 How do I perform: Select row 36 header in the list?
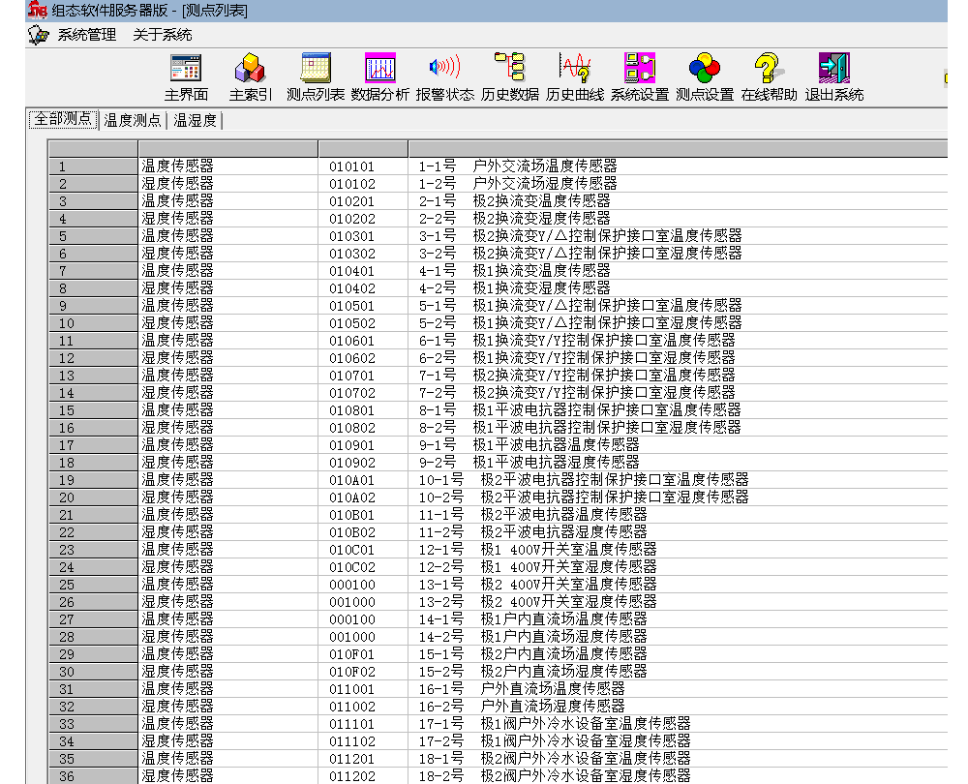(93, 776)
